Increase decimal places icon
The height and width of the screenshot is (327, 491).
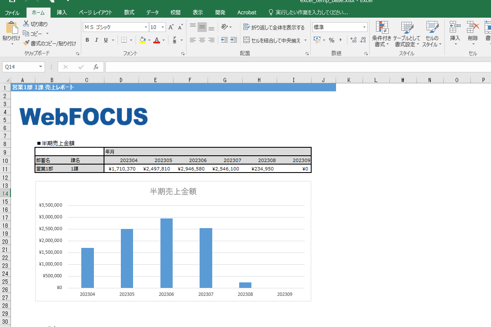coord(353,40)
